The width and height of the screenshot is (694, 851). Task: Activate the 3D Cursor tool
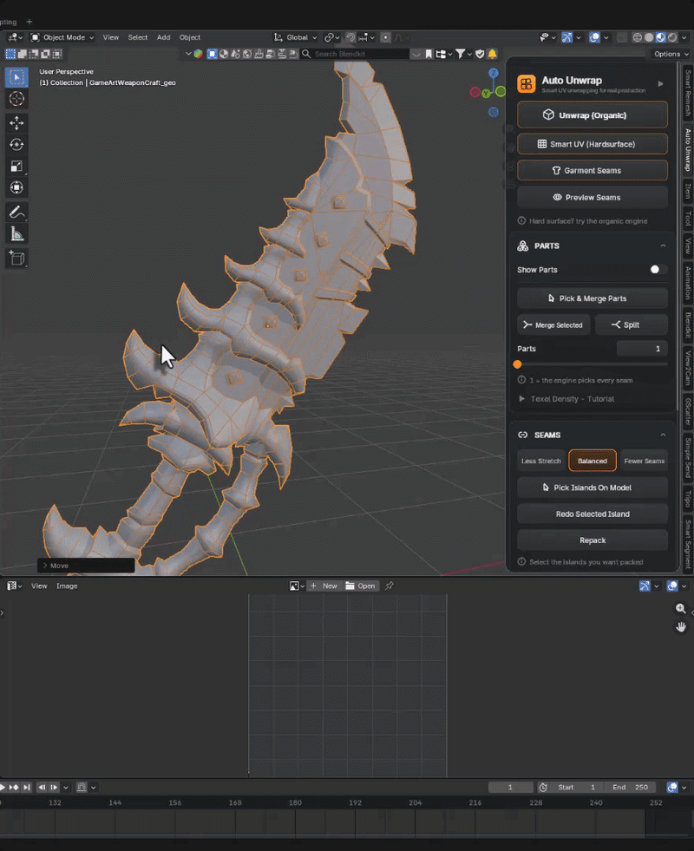pyautogui.click(x=16, y=99)
